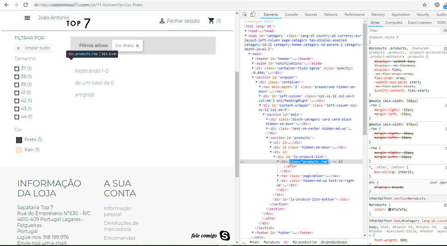The image size is (447, 246).
Task: Expand the footer#footer node
Action: coord(253,232)
